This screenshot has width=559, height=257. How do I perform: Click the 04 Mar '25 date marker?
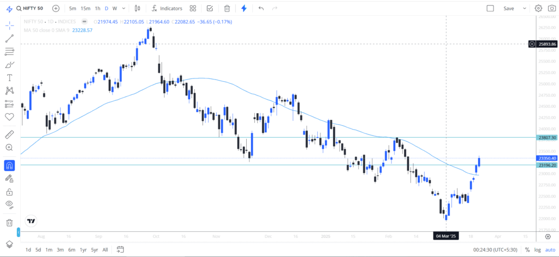tap(446, 236)
